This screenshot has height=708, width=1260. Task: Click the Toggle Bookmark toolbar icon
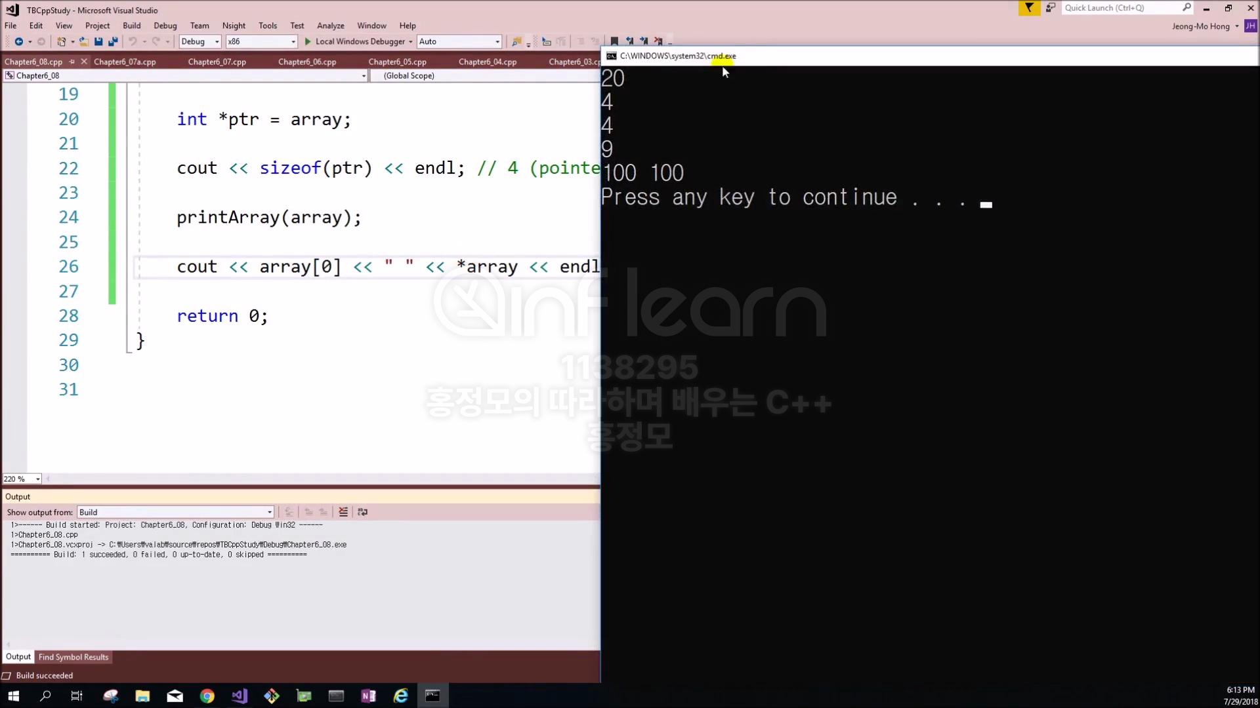coord(614,41)
